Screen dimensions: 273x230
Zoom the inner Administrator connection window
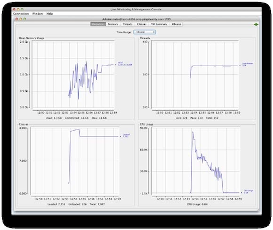click(x=25, y=19)
